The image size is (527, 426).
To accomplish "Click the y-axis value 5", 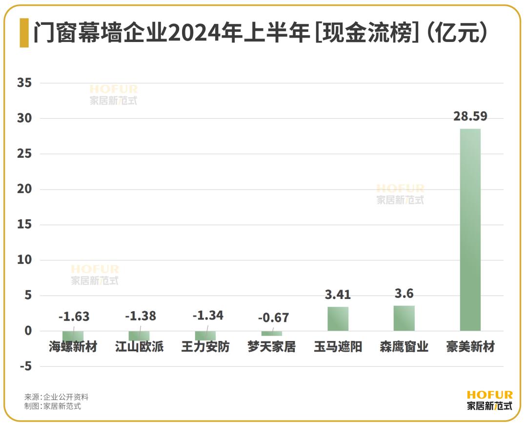I will (28, 296).
